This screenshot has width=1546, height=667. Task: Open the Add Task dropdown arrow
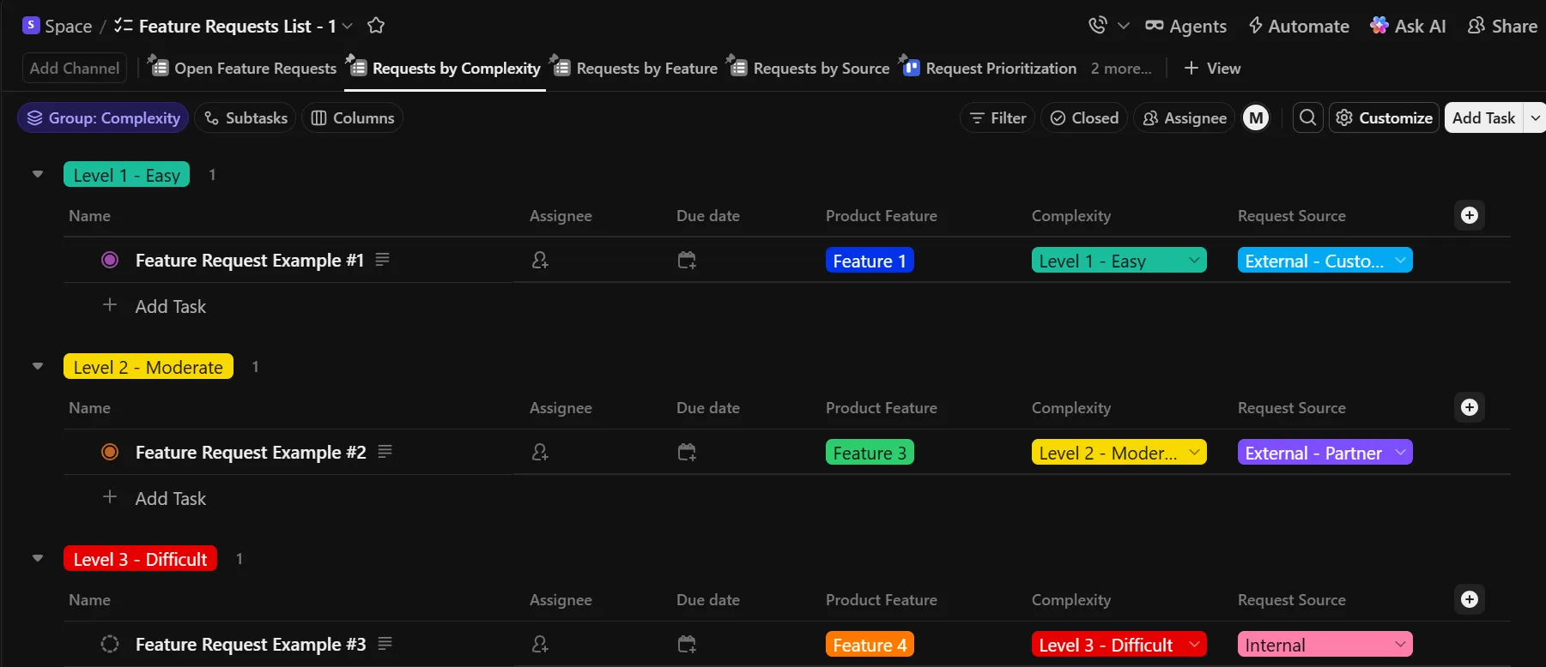1536,117
